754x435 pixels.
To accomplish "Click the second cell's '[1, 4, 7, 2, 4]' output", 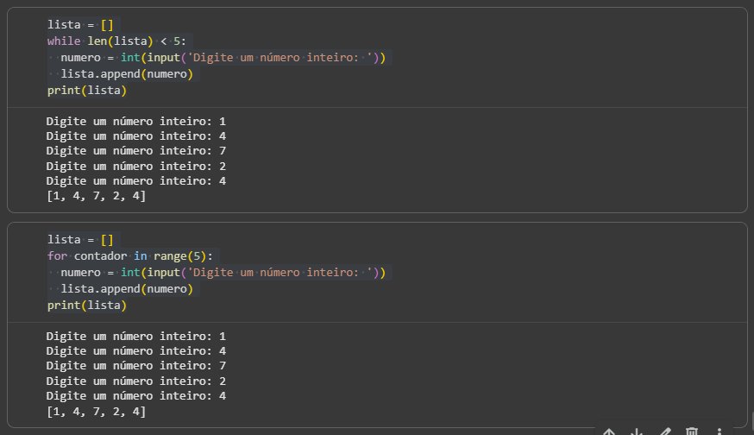I will coord(96,412).
